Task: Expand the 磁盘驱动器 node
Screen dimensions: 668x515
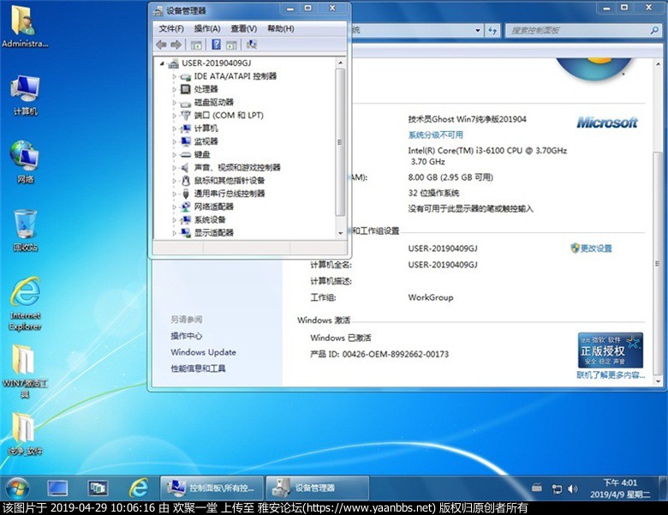Action: pos(174,103)
